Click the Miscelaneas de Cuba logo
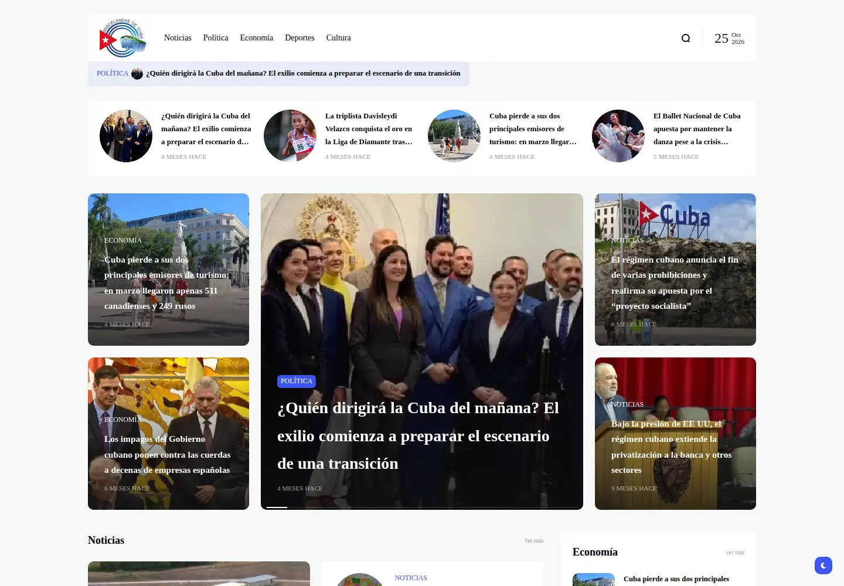844x586 pixels. (123, 38)
